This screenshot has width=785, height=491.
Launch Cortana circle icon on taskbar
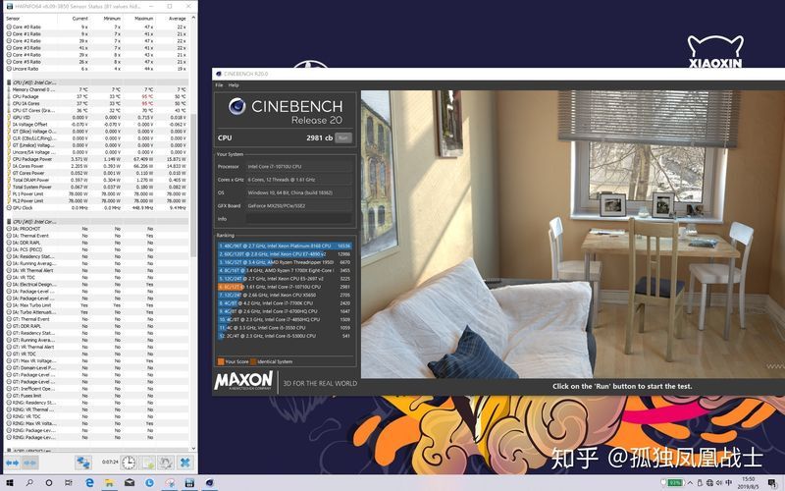coord(48,483)
